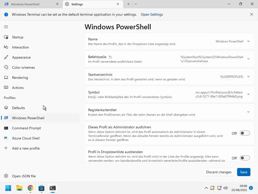Open File Explorer from the taskbar
Image resolution: width=258 pixels, height=194 pixels.
point(19,188)
